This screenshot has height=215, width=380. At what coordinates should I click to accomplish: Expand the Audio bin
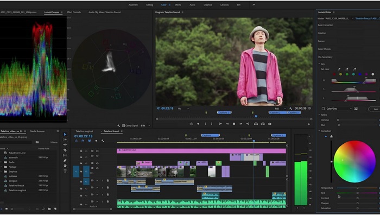point(1,162)
